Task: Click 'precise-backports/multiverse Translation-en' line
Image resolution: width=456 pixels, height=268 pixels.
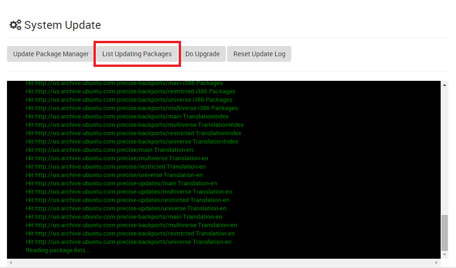Action: click(131, 225)
